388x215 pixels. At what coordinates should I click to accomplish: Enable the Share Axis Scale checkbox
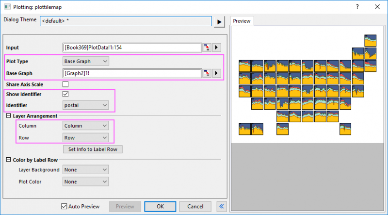click(65, 84)
